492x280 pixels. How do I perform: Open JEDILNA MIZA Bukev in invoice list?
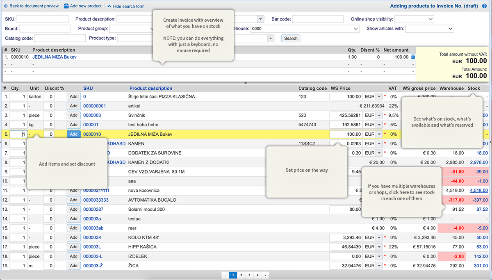pyautogui.click(x=55, y=57)
